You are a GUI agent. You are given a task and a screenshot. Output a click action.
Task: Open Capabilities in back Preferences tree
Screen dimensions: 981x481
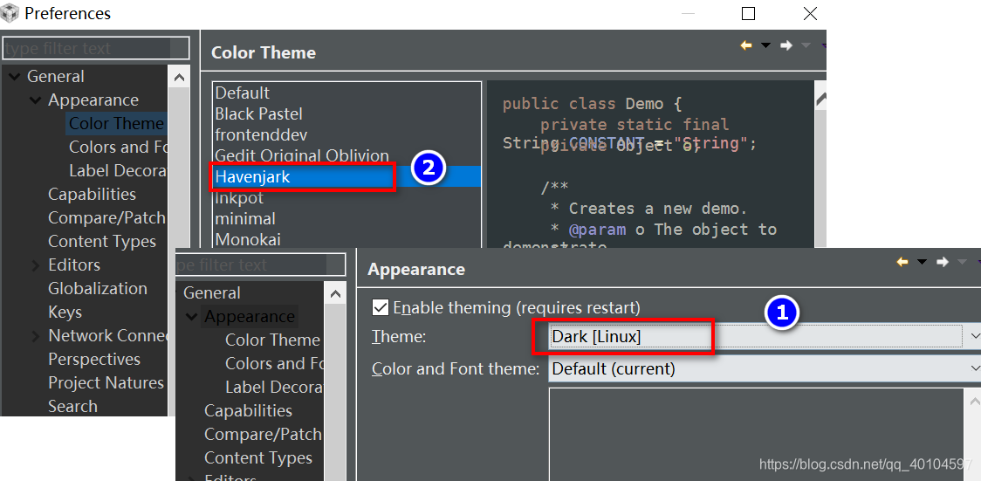[92, 195]
